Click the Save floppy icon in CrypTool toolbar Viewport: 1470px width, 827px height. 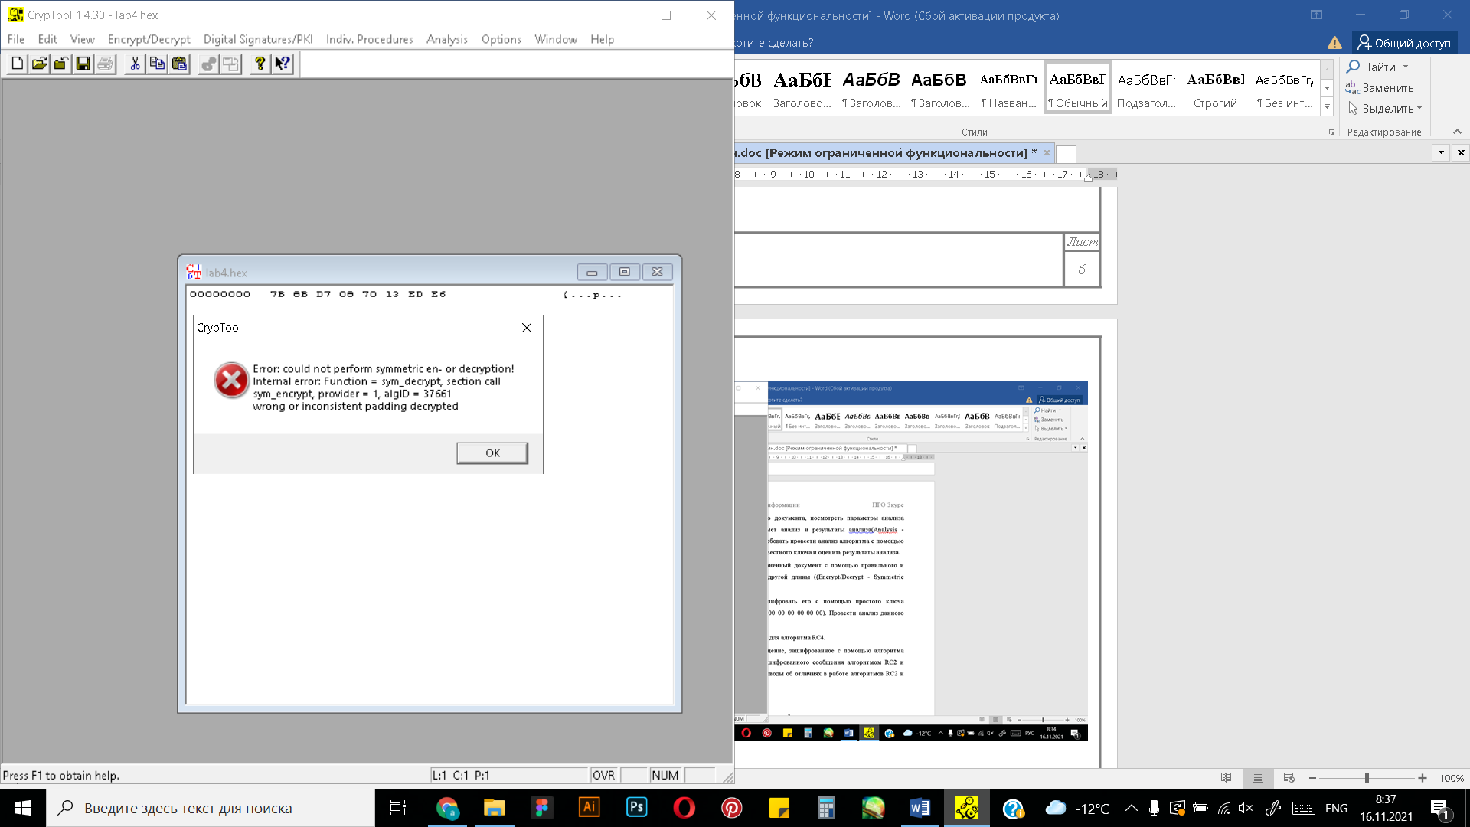coord(83,64)
